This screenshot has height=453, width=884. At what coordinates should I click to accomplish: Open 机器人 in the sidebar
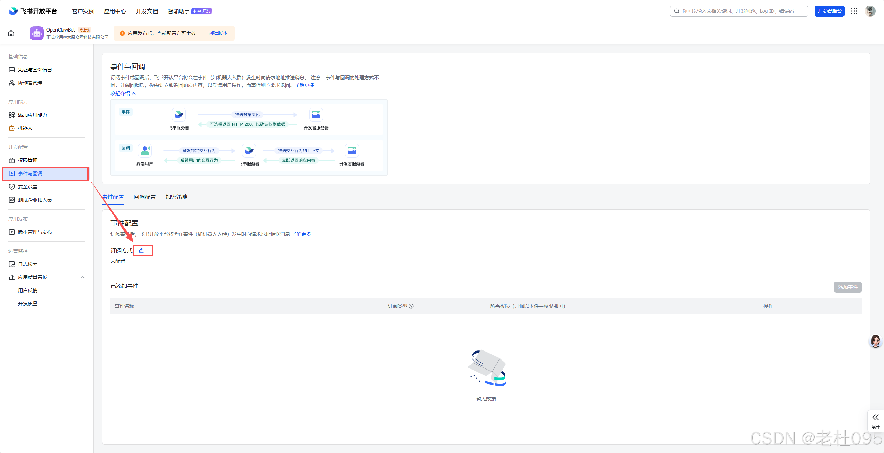coord(25,128)
